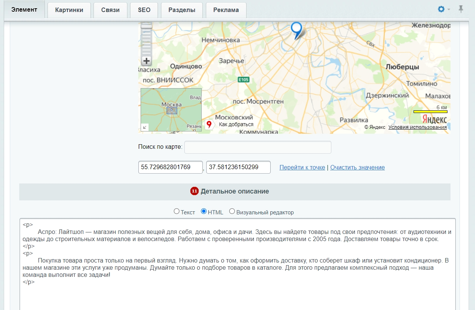This screenshot has height=310, width=475.
Task: Click the E105 road sign on the map
Action: tap(244, 79)
